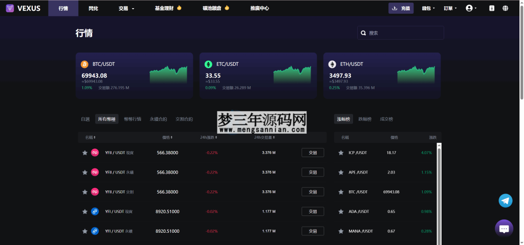The width and height of the screenshot is (524, 245).
Task: Star ADA /USDT in gainers list
Action: tap(341, 211)
